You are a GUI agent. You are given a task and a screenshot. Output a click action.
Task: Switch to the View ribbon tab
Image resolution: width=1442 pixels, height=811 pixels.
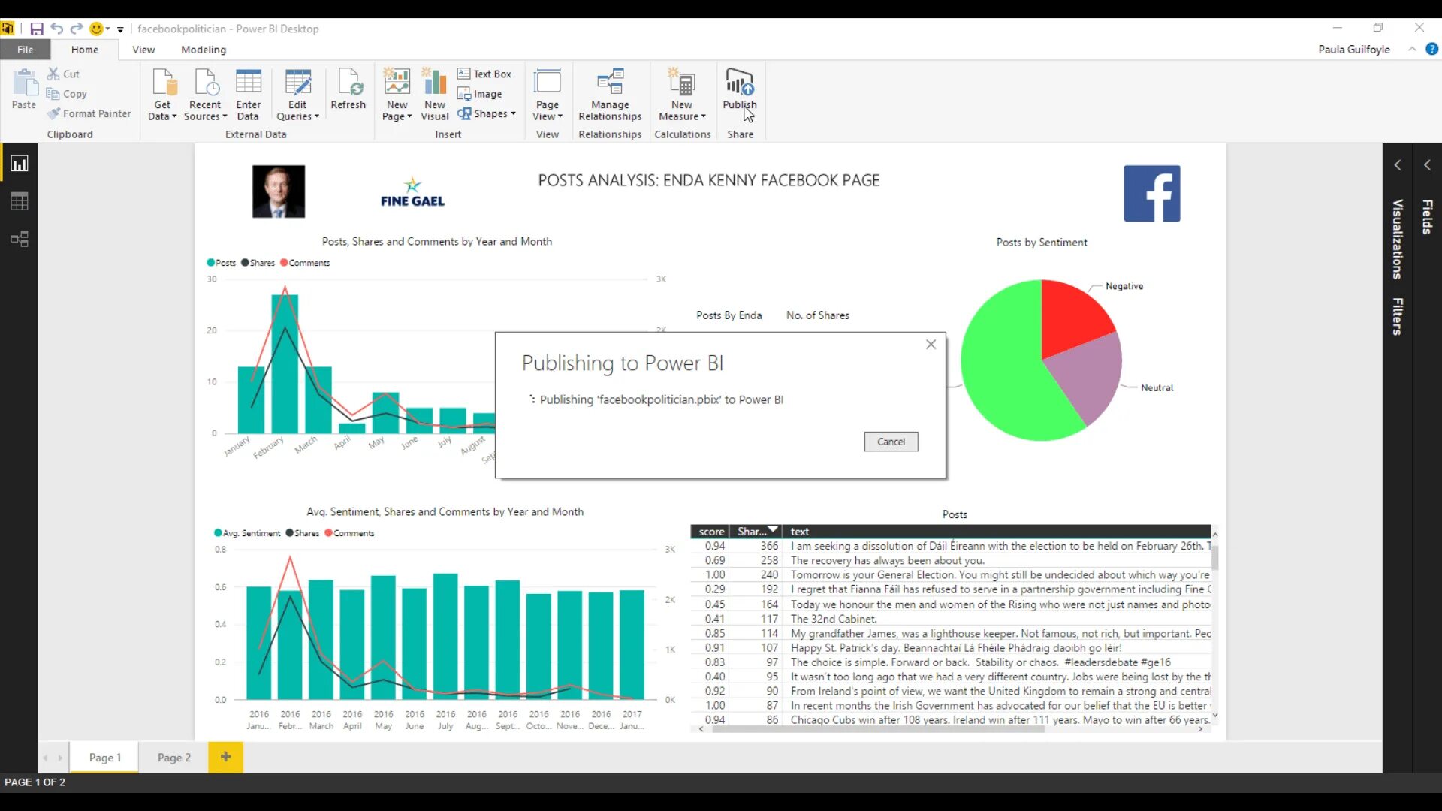(143, 50)
